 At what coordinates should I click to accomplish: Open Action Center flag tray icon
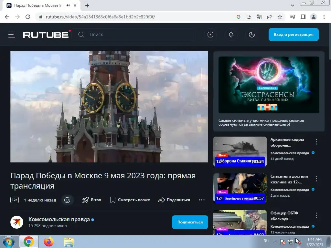[x=283, y=242]
